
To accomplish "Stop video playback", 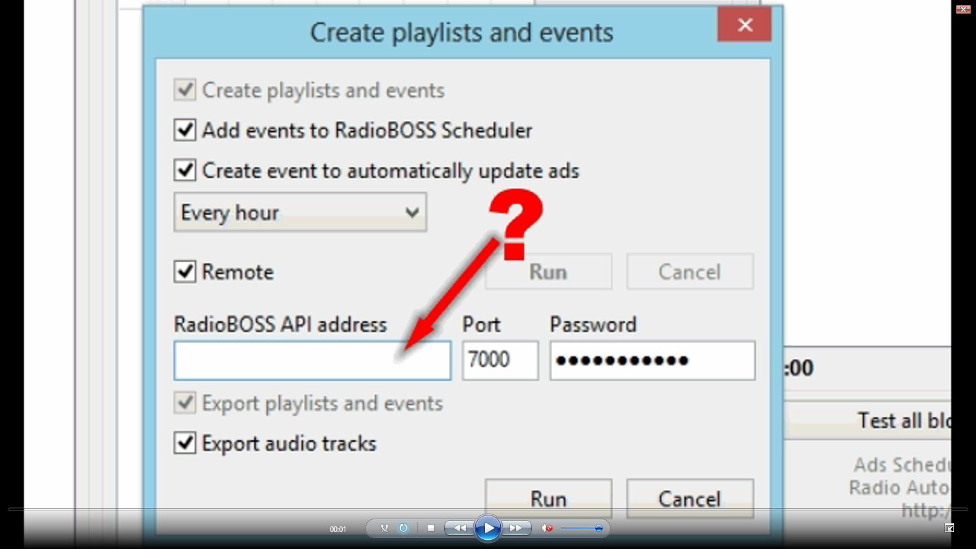I will (x=431, y=528).
